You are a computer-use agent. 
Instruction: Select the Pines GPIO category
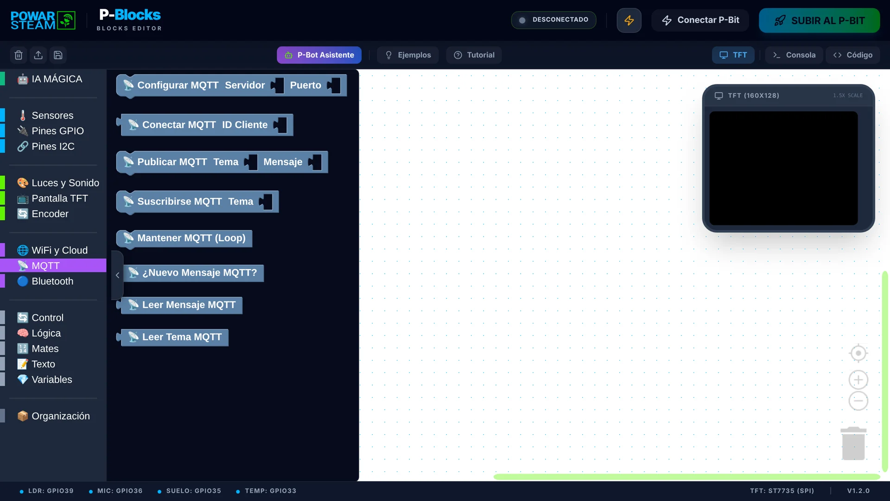(53, 131)
